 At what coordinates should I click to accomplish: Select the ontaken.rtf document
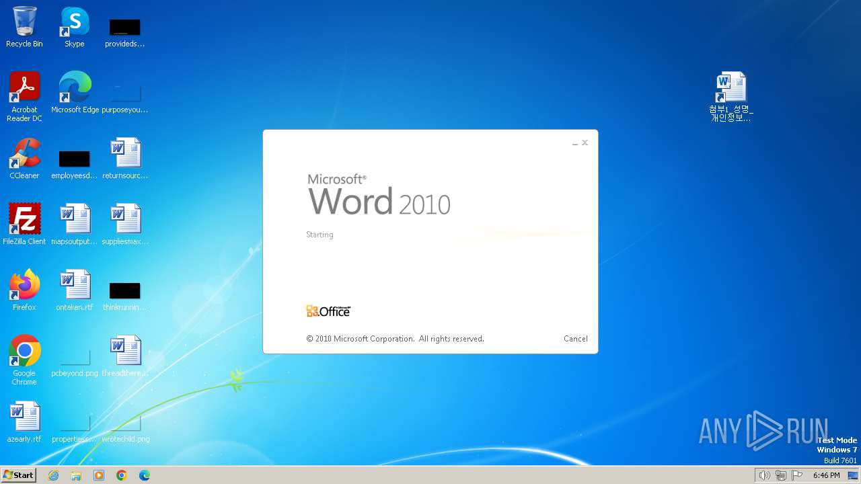pos(75,290)
